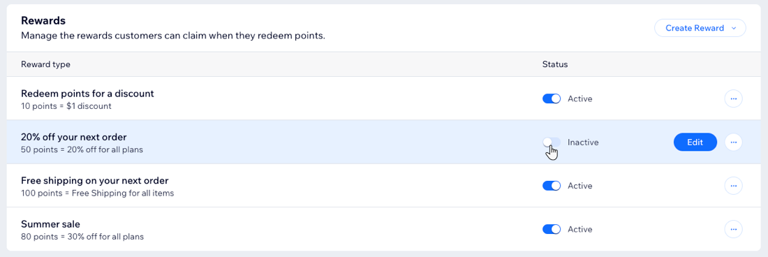Screen dimensions: 768x257
Task: Edit the 20% off your next order reward
Action: tap(695, 142)
